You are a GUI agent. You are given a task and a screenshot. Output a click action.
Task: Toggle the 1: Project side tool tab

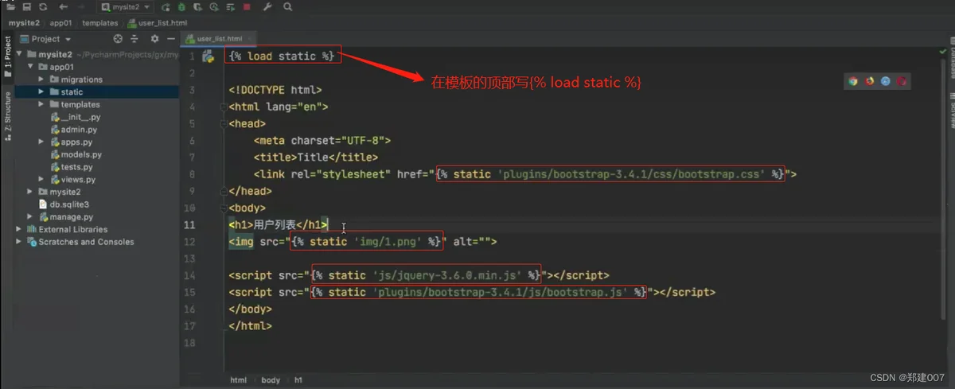(x=7, y=57)
